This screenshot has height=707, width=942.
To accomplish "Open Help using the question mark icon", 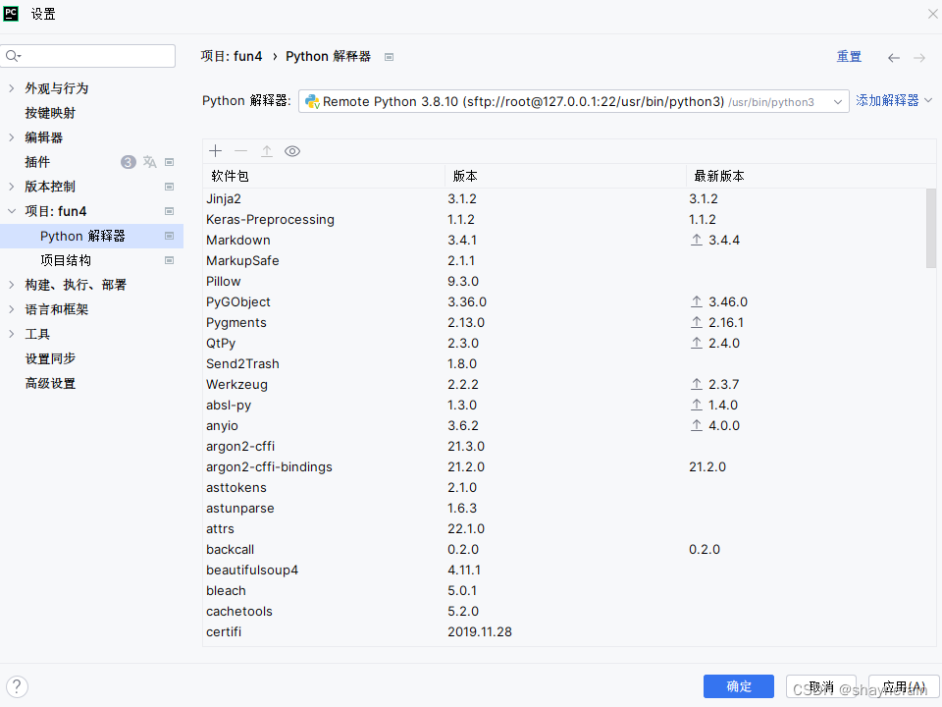I will pos(17,686).
